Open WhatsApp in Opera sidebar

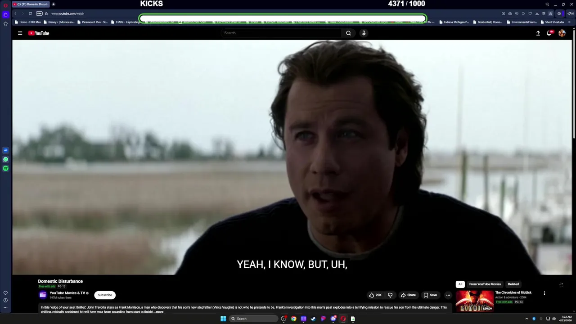[5, 159]
